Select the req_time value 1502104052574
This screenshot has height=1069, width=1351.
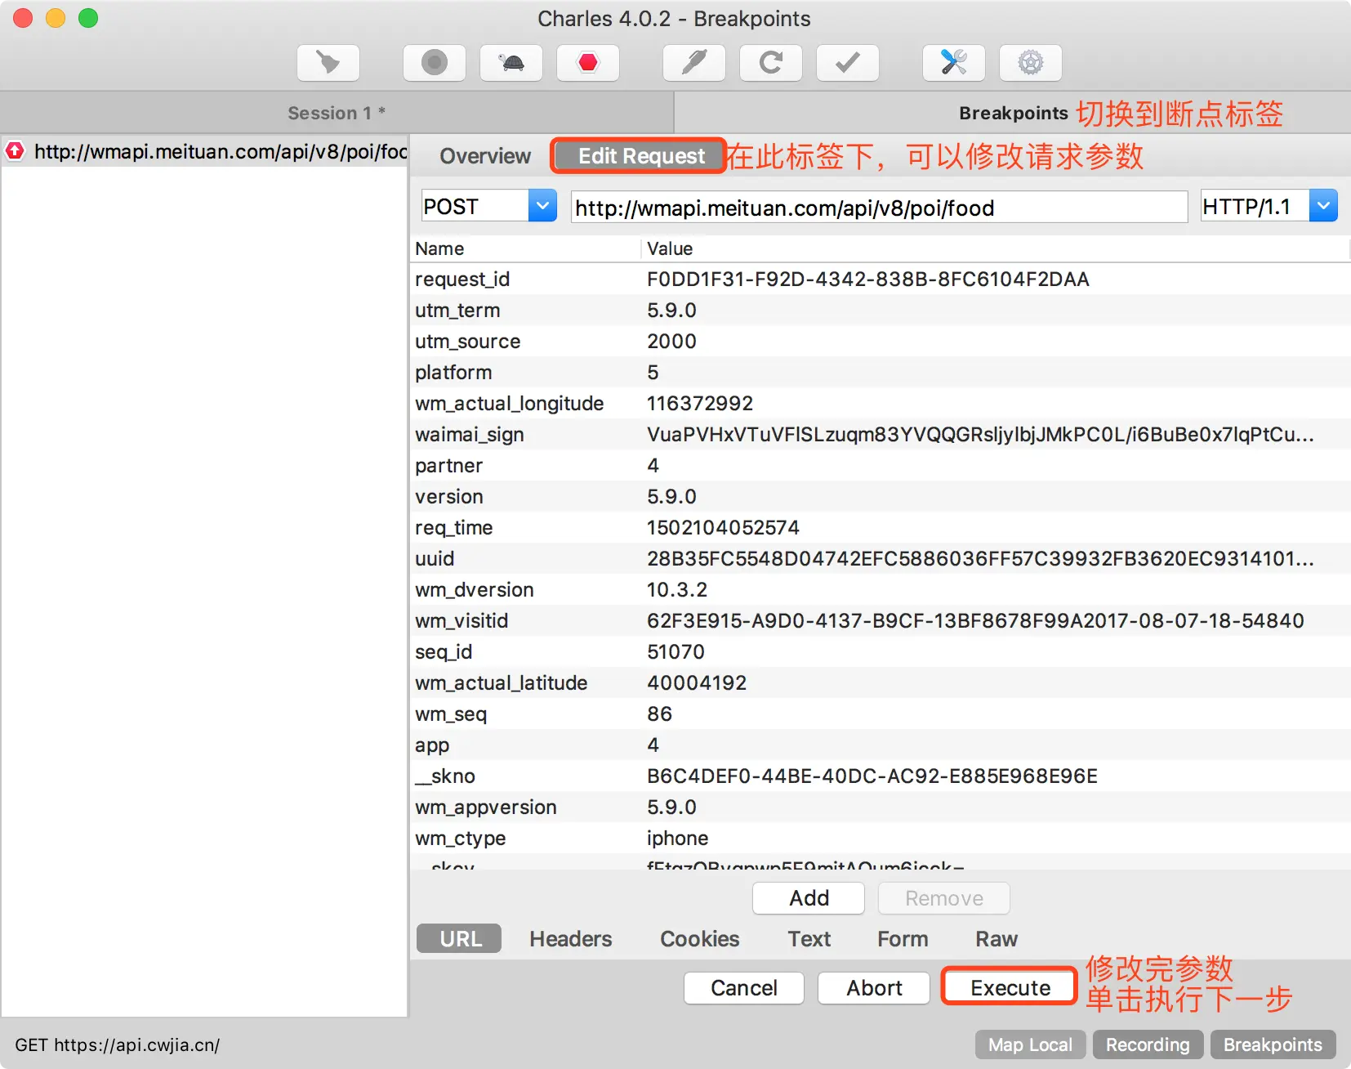coord(723,528)
